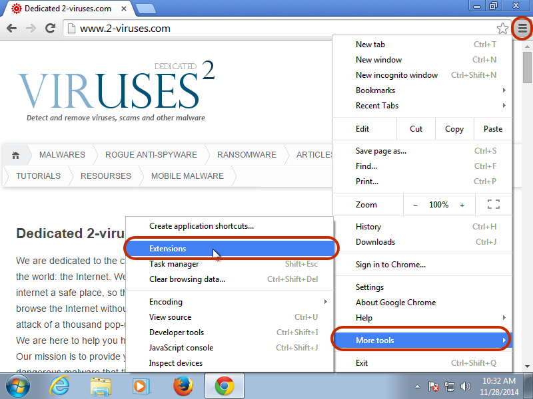The image size is (533, 399).
Task: Visit the RESOURSES navigation link
Action: [x=106, y=176]
